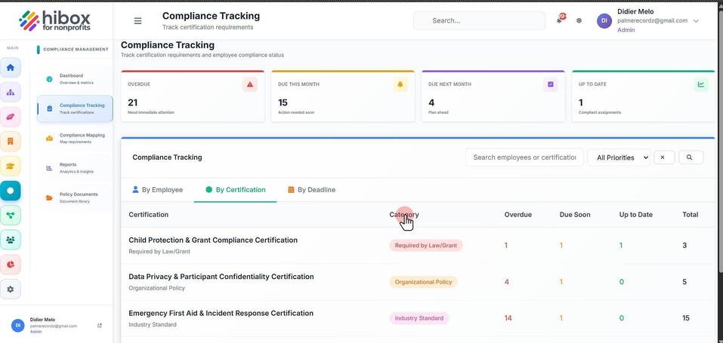Click total 15 in Emergency First Aid row
Viewport: 723px width, 343px height.
coord(686,318)
